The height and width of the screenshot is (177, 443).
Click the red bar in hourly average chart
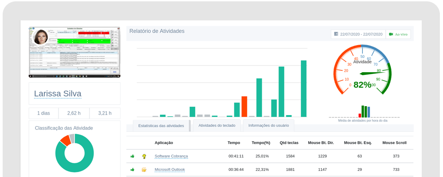pyautogui.click(x=360, y=115)
